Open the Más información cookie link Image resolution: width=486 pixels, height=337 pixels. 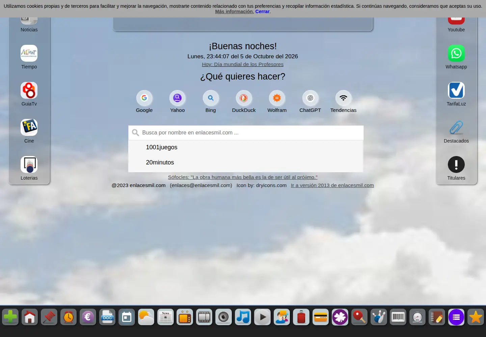click(x=234, y=11)
